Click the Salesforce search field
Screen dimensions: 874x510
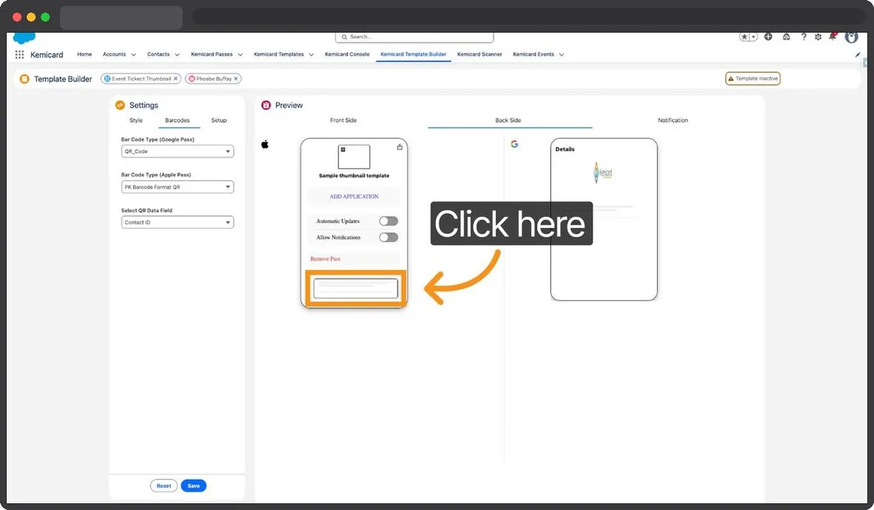pos(414,37)
